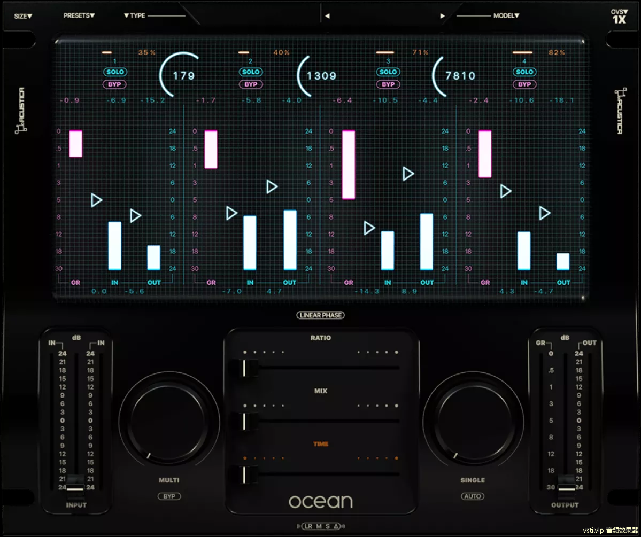This screenshot has width=641, height=537.
Task: Click band 2 triangle marker beside OUT meter
Action: (272, 187)
